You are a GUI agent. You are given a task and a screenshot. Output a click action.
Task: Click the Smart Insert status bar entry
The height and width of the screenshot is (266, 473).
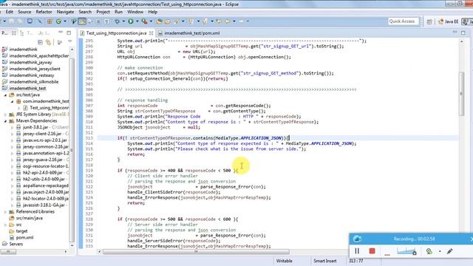pos(325,261)
